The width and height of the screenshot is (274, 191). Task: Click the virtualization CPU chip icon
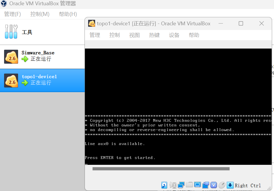click(x=214, y=185)
